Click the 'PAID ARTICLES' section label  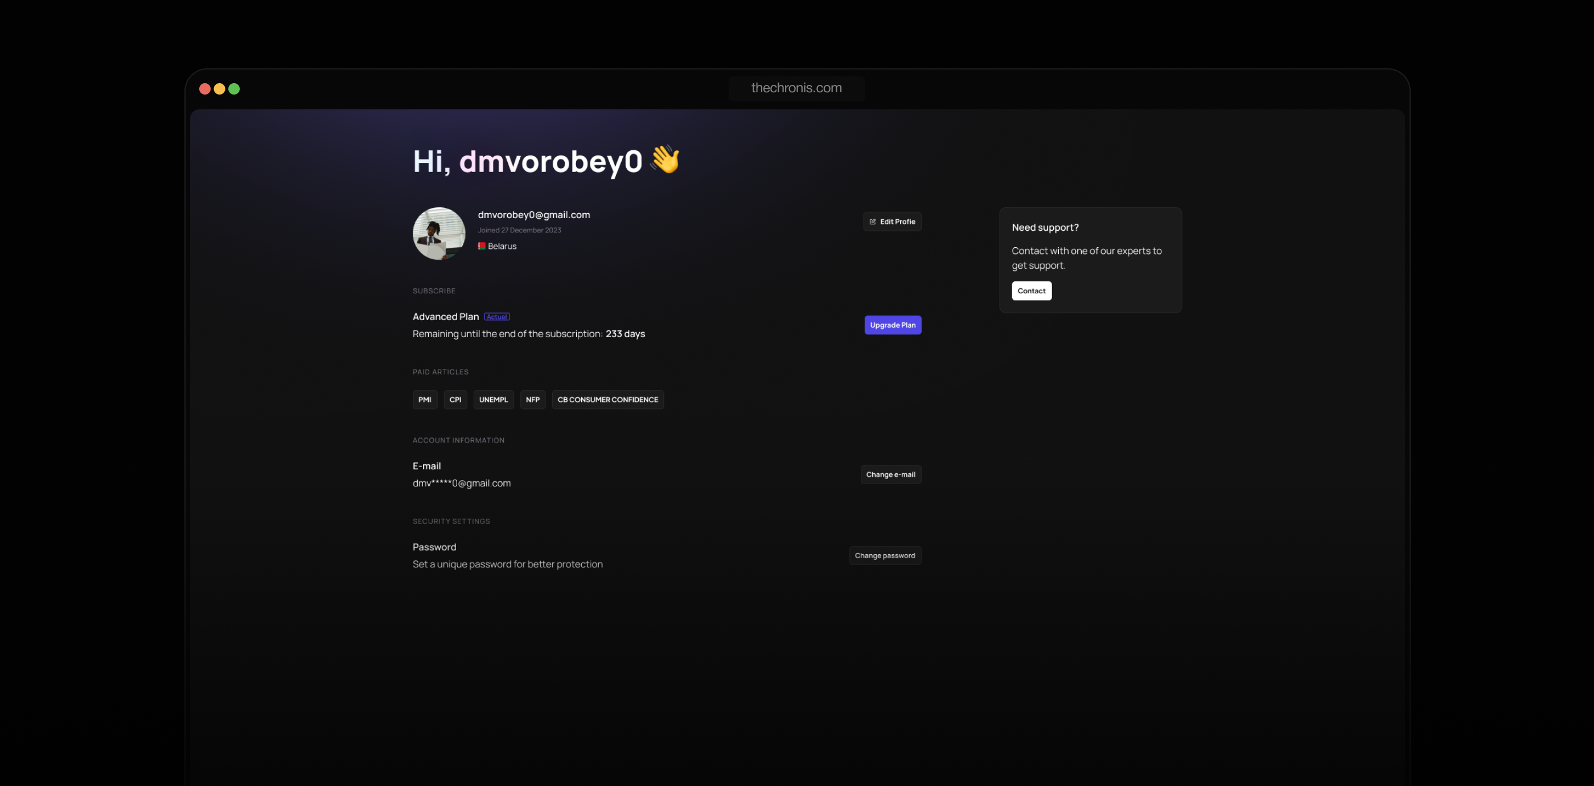point(441,372)
